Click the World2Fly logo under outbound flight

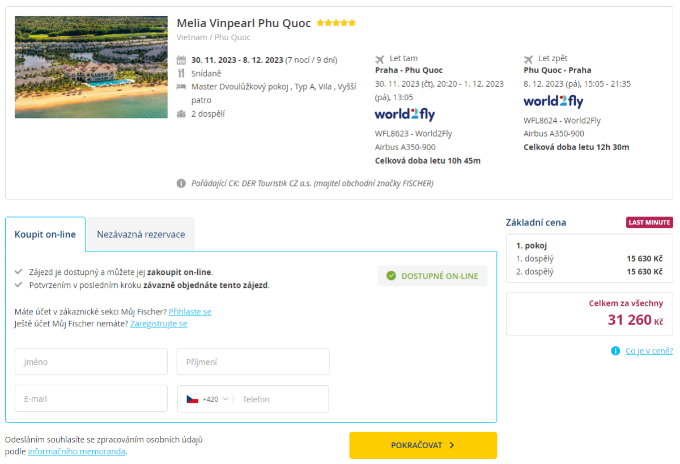(405, 114)
